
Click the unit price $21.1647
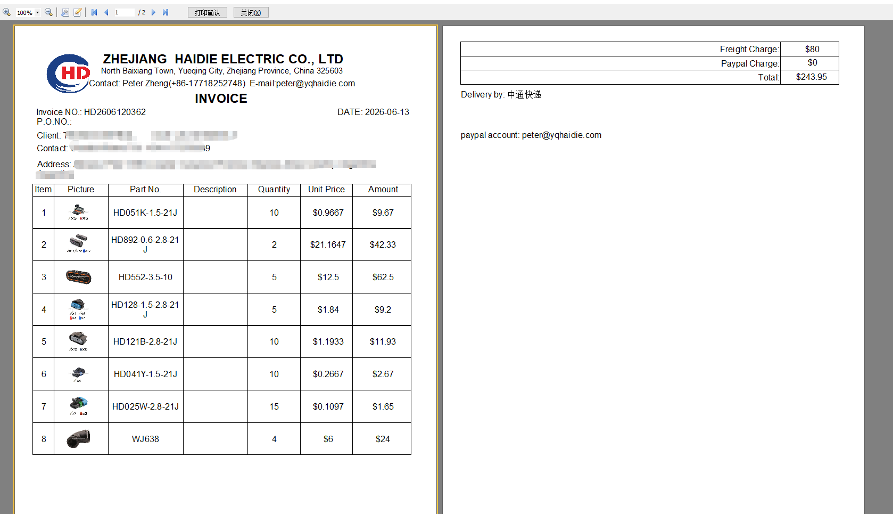(x=328, y=244)
